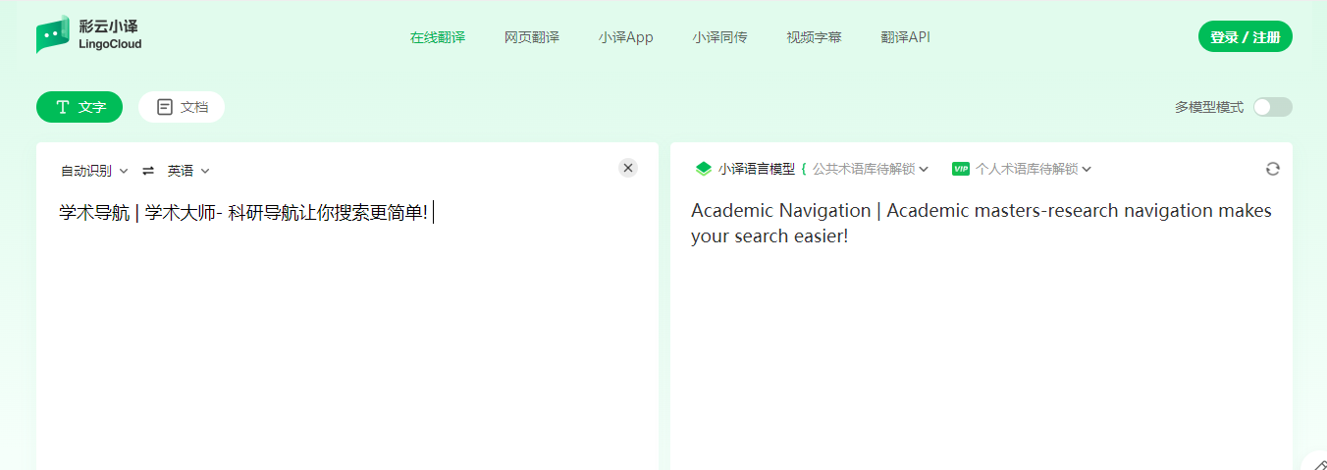Viewport: 1327px width, 470px height.
Task: Clear source text with X icon
Action: [x=628, y=168]
